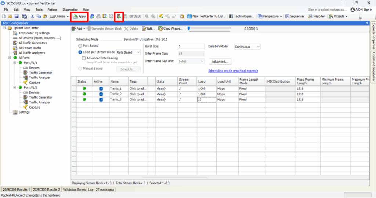Click the yellow tag icon after the timer

(161, 16)
